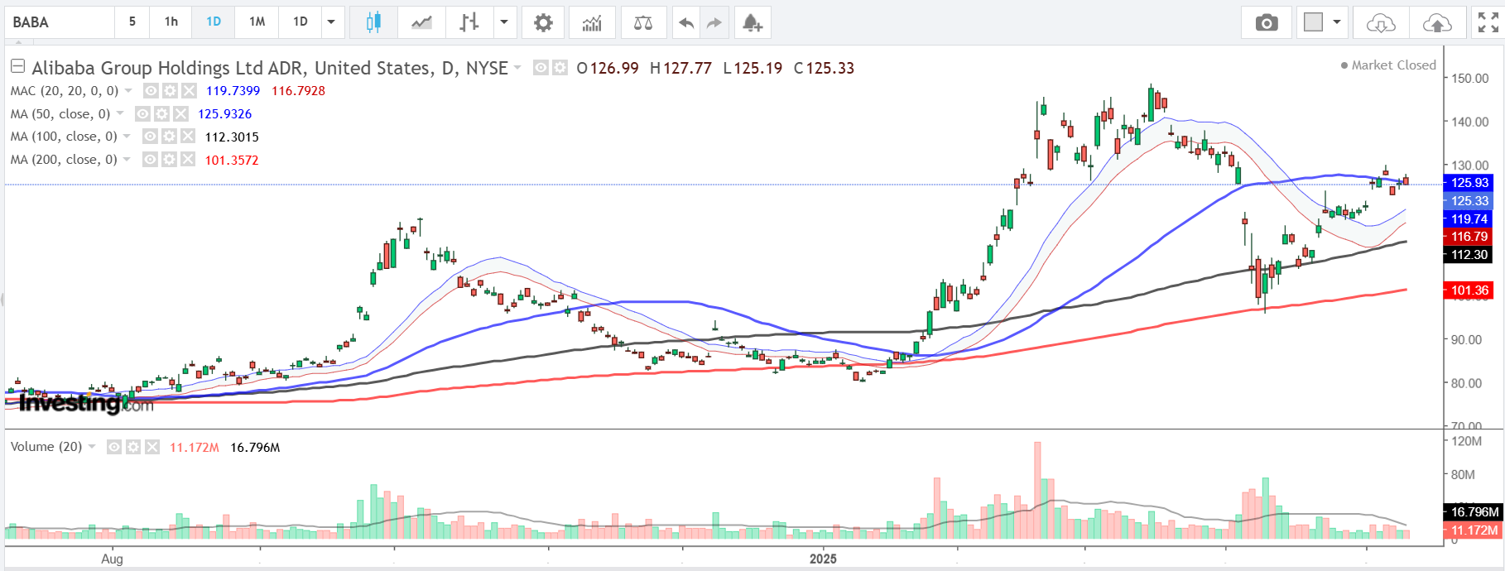The width and height of the screenshot is (1505, 571).
Task: Toggle visibility of Volume (20)
Action: point(114,447)
